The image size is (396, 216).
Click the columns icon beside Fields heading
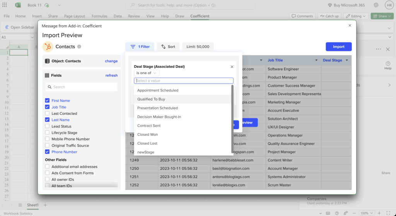47,75
